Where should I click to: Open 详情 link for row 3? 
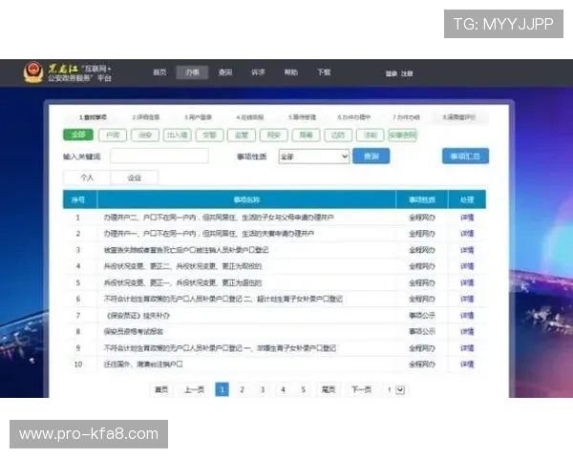pyautogui.click(x=467, y=250)
